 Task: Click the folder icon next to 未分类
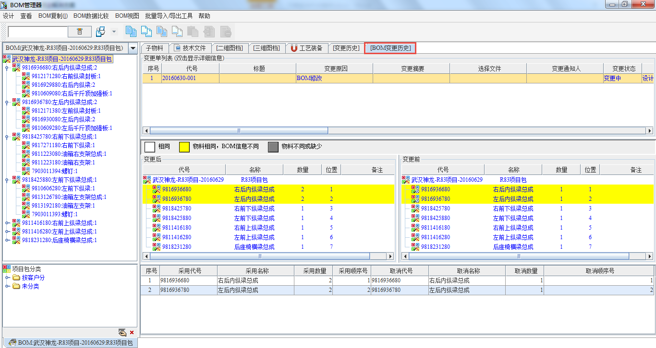(16, 286)
